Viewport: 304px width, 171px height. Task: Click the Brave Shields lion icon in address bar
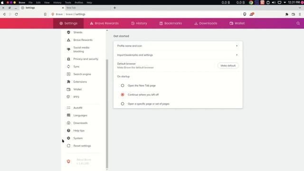tap(245, 14)
